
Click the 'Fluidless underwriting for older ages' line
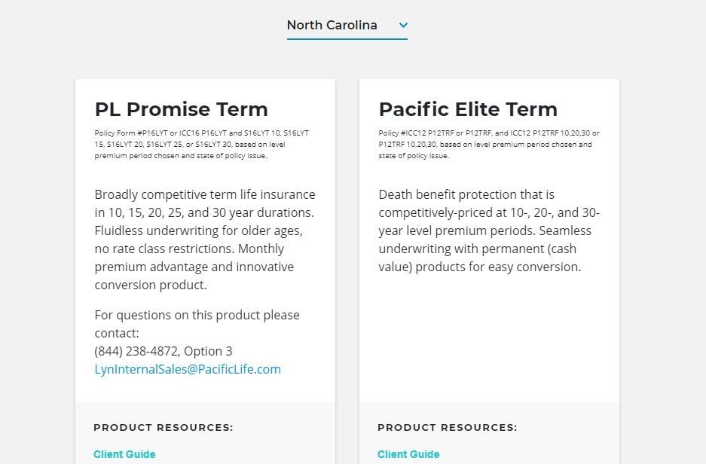199,230
